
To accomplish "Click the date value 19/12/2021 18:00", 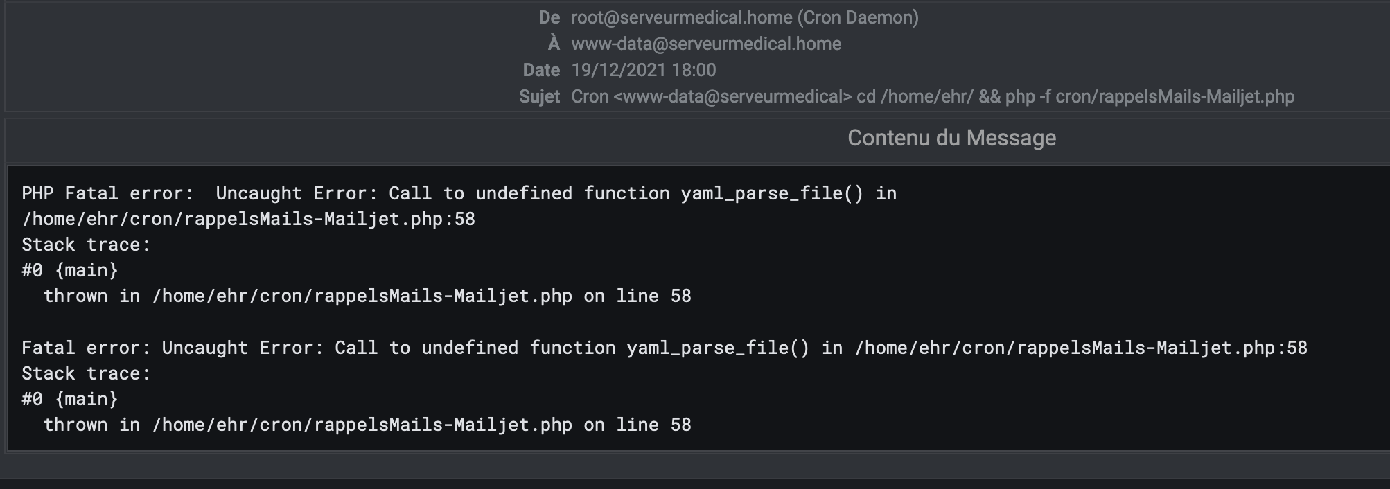I will tap(643, 71).
